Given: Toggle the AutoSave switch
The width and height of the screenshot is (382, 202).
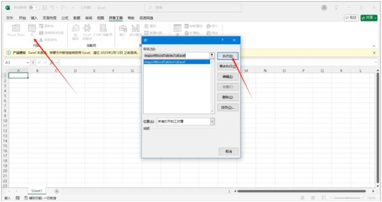Looking at the screenshot, I should [x=34, y=7].
